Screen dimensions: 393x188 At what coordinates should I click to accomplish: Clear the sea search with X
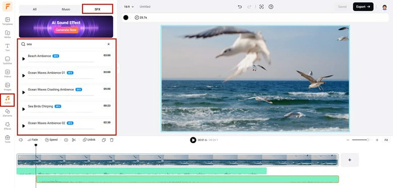[x=108, y=44]
